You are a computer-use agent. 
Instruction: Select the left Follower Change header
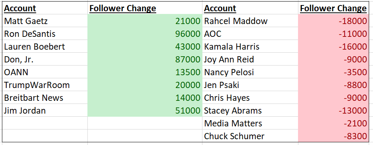(145, 9)
